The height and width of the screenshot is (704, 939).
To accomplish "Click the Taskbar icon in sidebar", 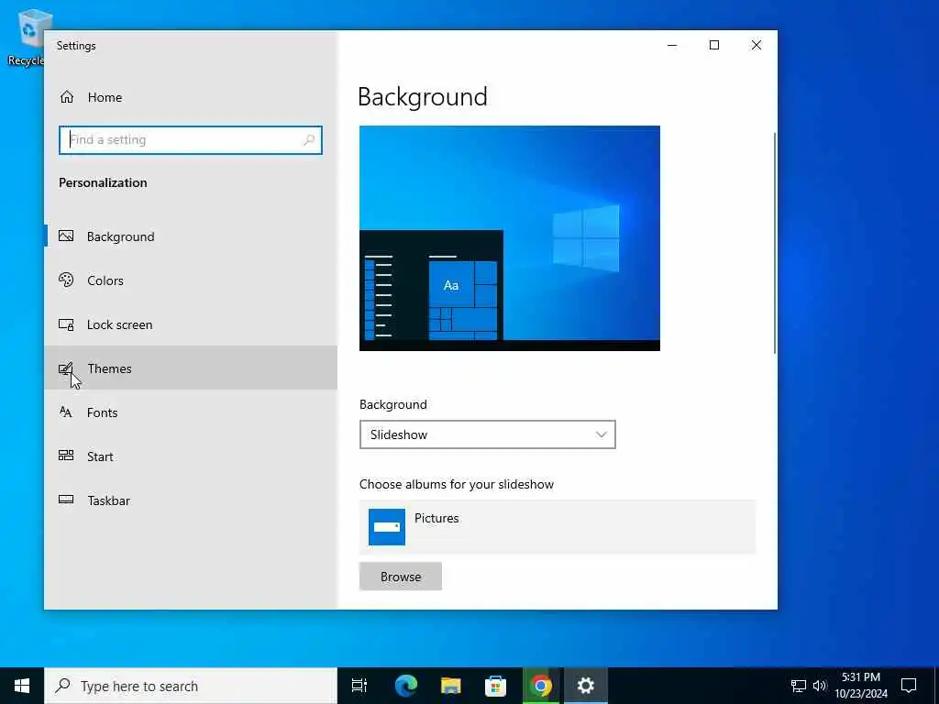I will pyautogui.click(x=66, y=500).
